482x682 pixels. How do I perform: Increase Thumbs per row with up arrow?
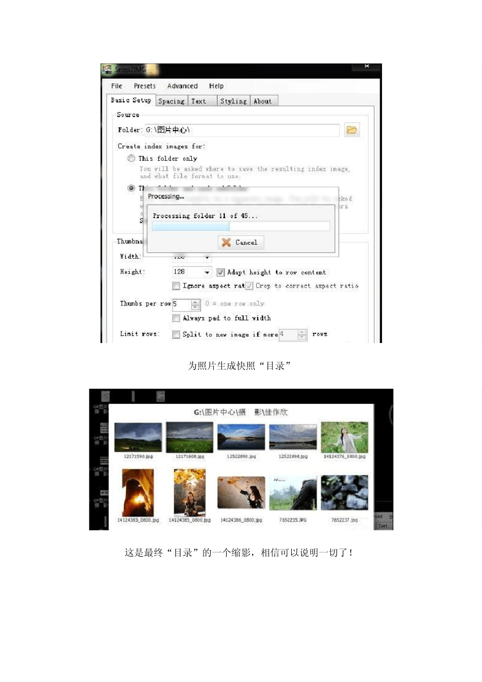pos(195,302)
